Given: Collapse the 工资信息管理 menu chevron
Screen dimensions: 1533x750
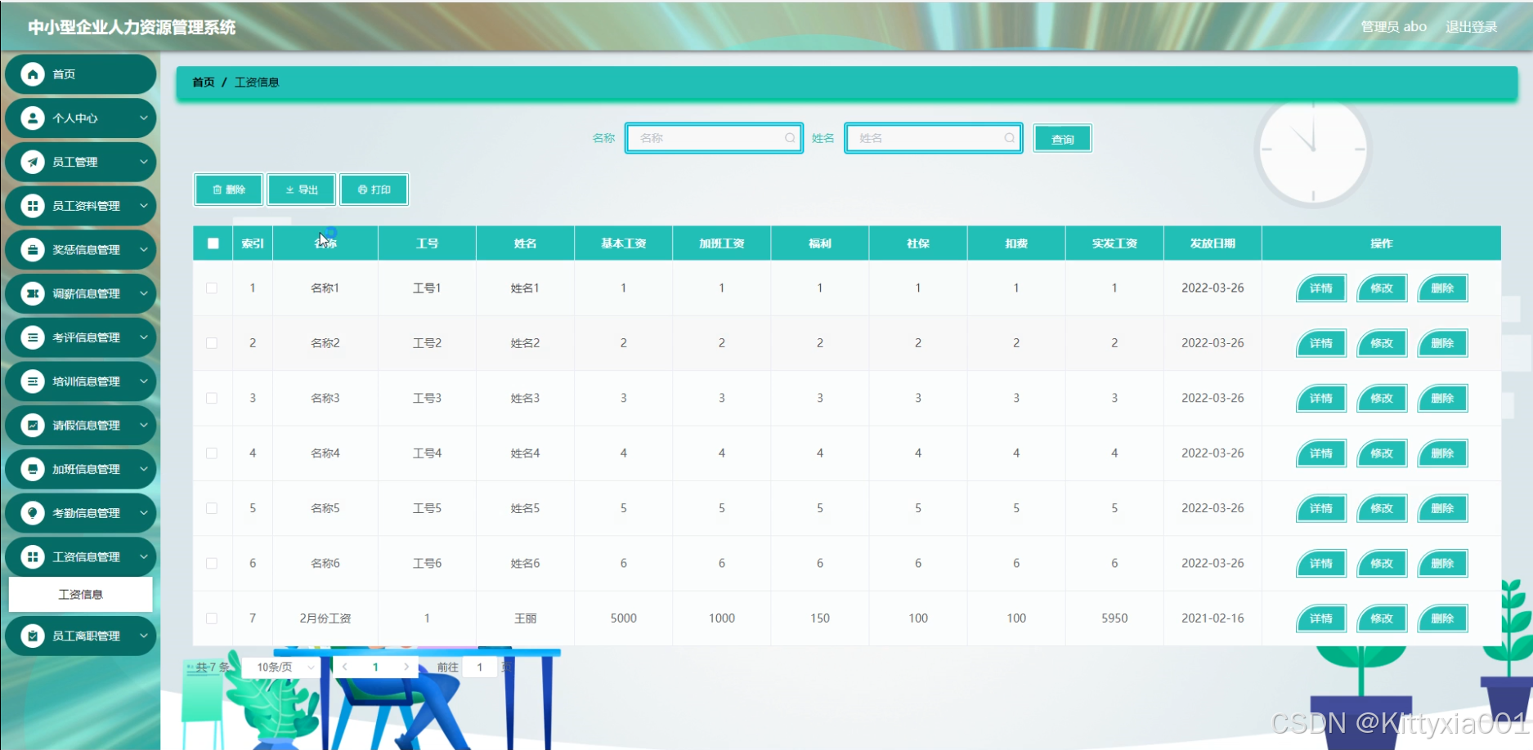Looking at the screenshot, I should 144,557.
